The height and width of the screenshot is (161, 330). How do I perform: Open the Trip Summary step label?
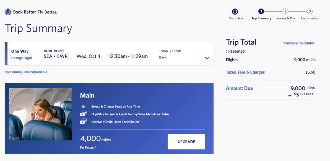[261, 18]
